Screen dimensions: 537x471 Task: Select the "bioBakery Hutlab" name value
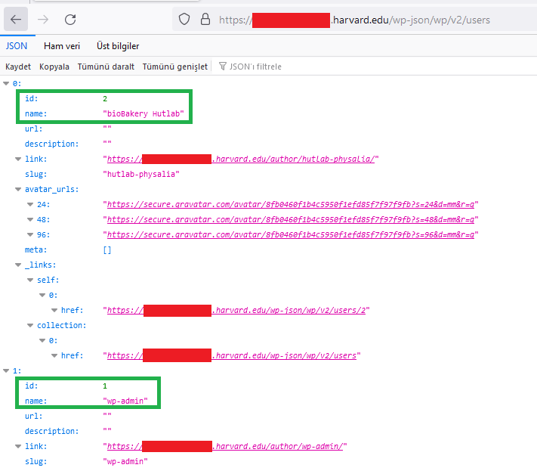[x=144, y=114]
